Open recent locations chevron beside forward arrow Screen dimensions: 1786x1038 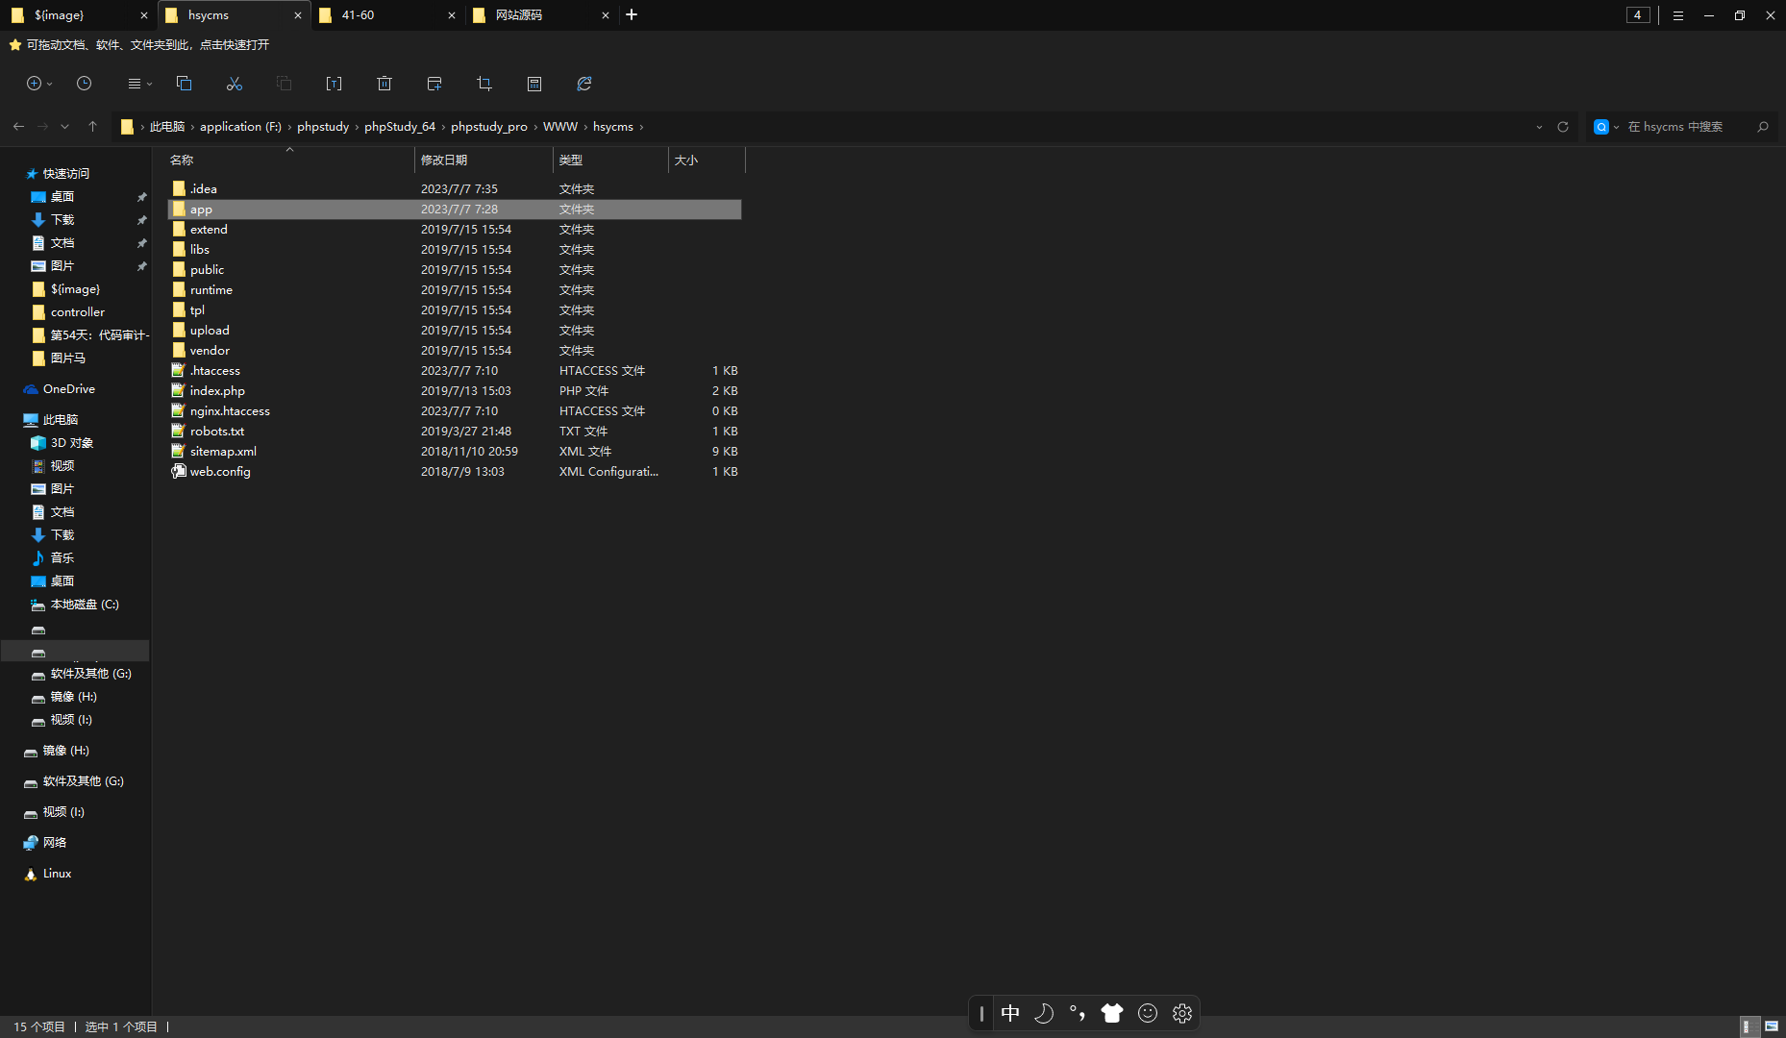click(x=64, y=127)
